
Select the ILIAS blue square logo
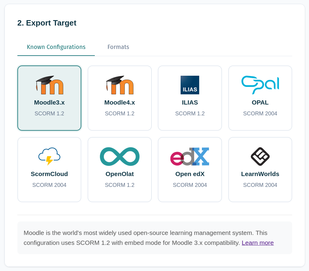coord(190,85)
